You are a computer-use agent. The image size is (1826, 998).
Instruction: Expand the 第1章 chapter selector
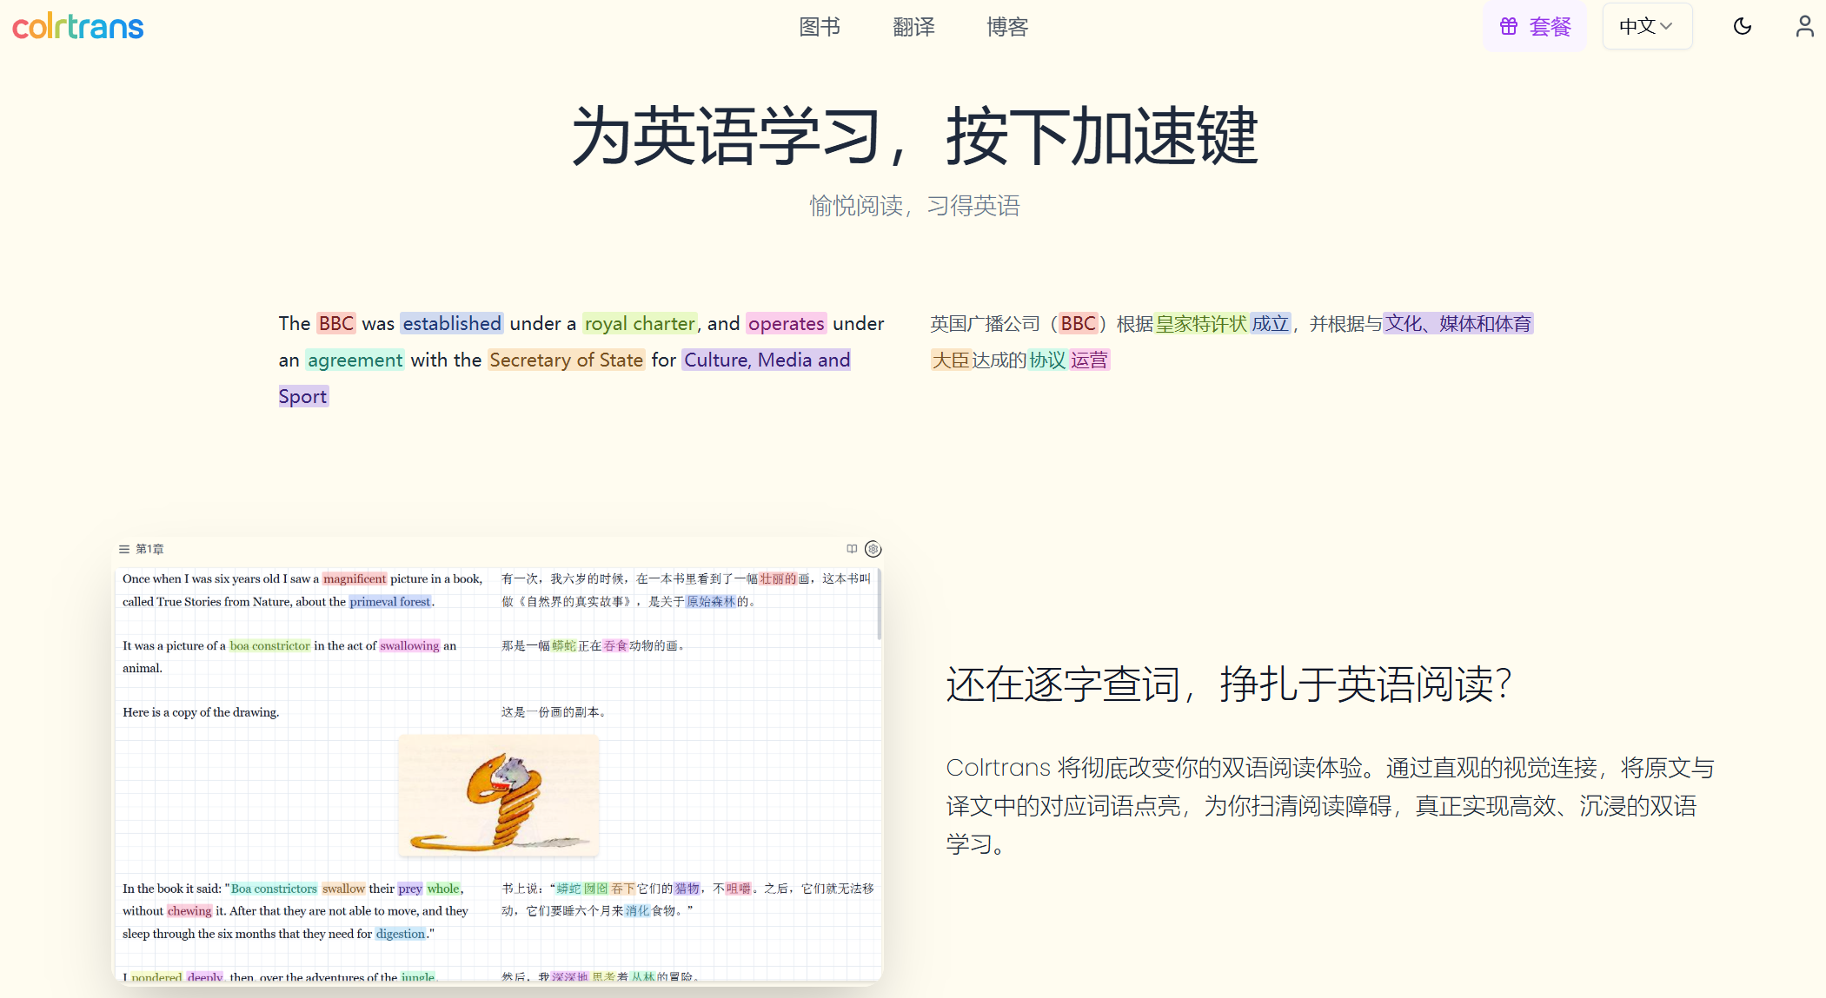pyautogui.click(x=149, y=549)
